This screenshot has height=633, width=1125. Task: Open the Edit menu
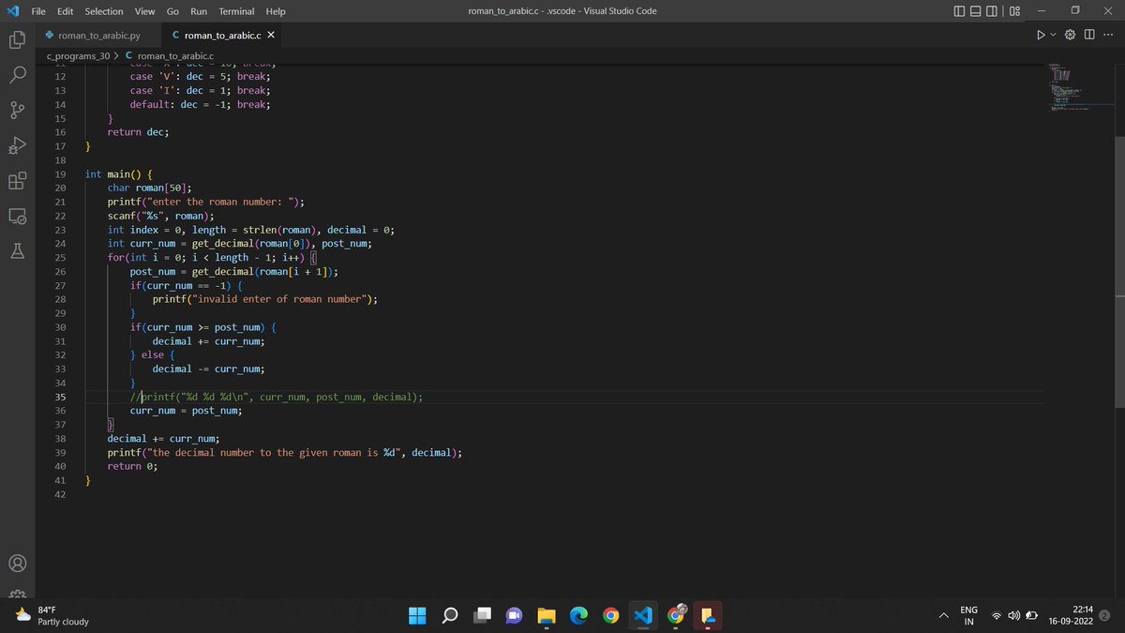(66, 11)
